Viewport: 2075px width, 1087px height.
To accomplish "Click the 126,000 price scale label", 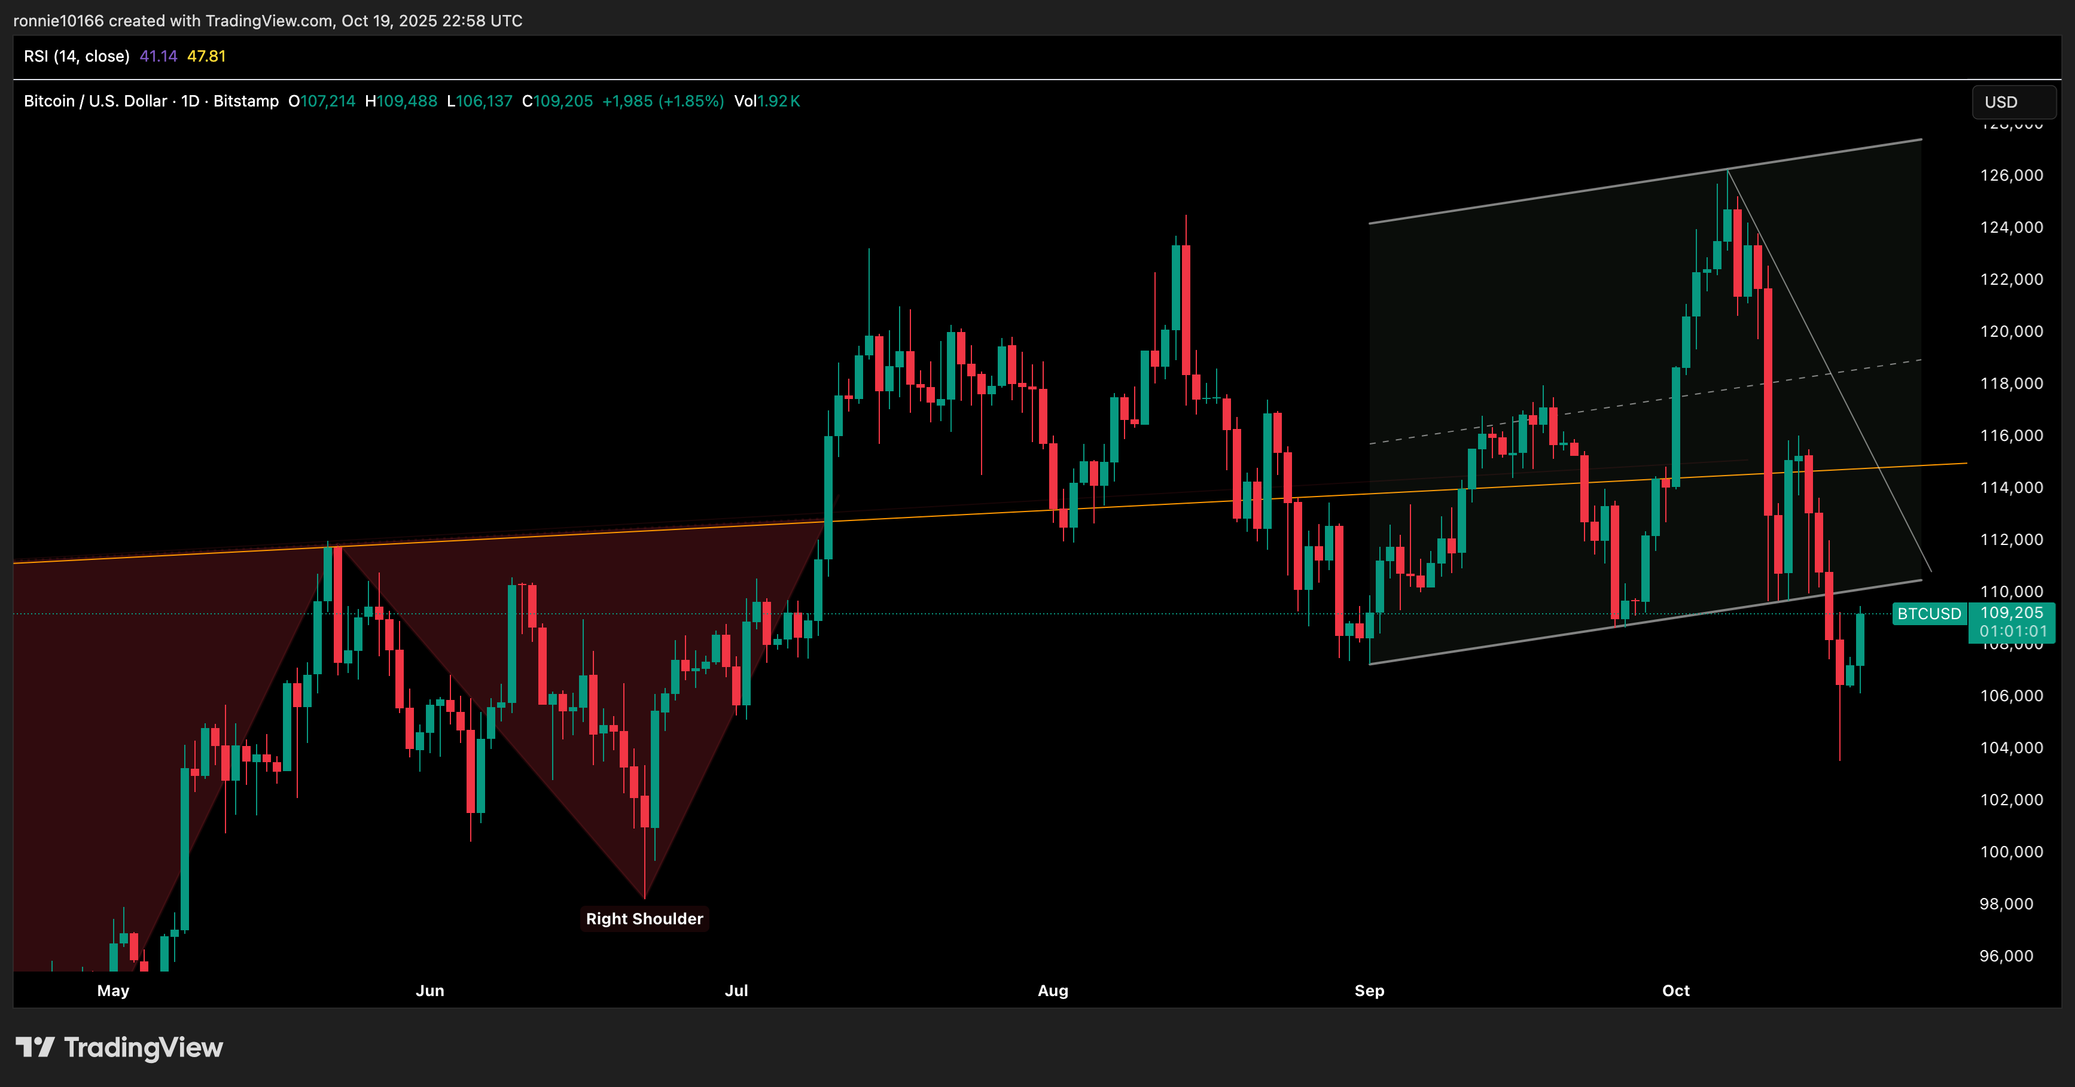I will (2010, 176).
